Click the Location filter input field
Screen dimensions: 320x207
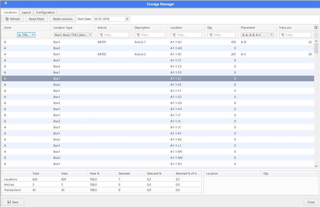186,35
